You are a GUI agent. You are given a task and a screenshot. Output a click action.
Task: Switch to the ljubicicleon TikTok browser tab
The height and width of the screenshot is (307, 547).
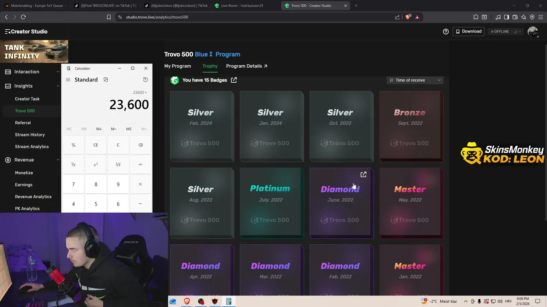pyautogui.click(x=176, y=6)
